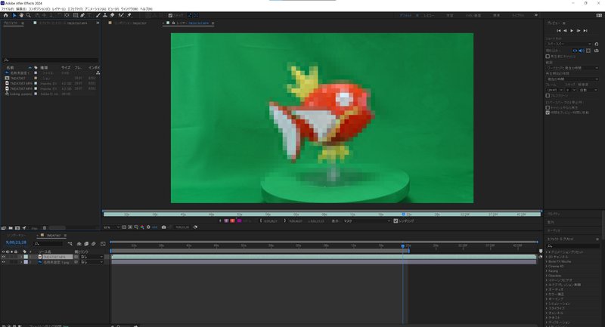Toggle audio speaker icon in Preview panel
Image resolution: width=605 pixels, height=327 pixels.
(x=582, y=51)
